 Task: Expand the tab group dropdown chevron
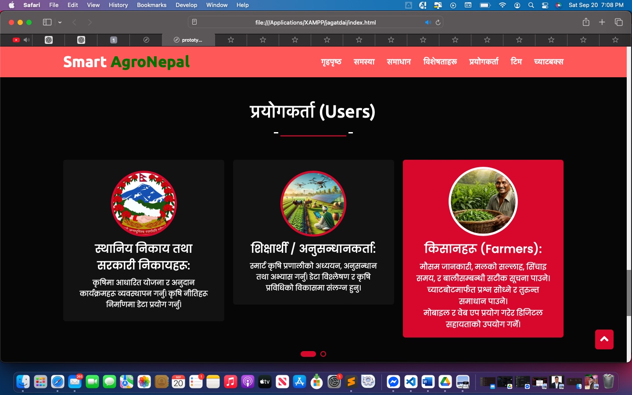click(60, 22)
